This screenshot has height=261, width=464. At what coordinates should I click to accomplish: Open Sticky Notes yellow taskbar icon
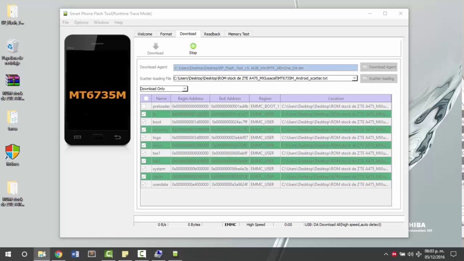[x=125, y=254]
